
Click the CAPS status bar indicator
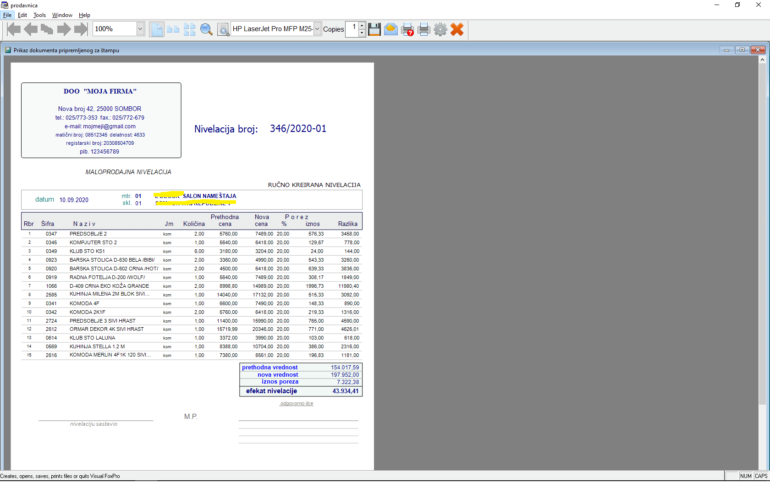761,476
